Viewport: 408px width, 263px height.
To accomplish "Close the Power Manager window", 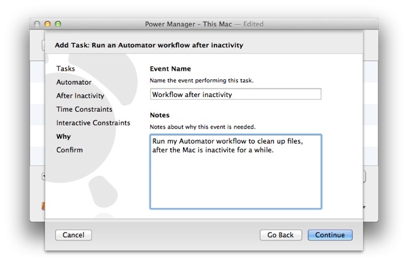I will click(37, 24).
